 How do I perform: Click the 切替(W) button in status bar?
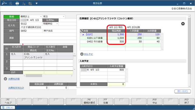coord(8,108)
